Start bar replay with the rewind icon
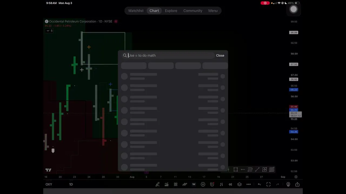This screenshot has width=346, height=194. 230,184
